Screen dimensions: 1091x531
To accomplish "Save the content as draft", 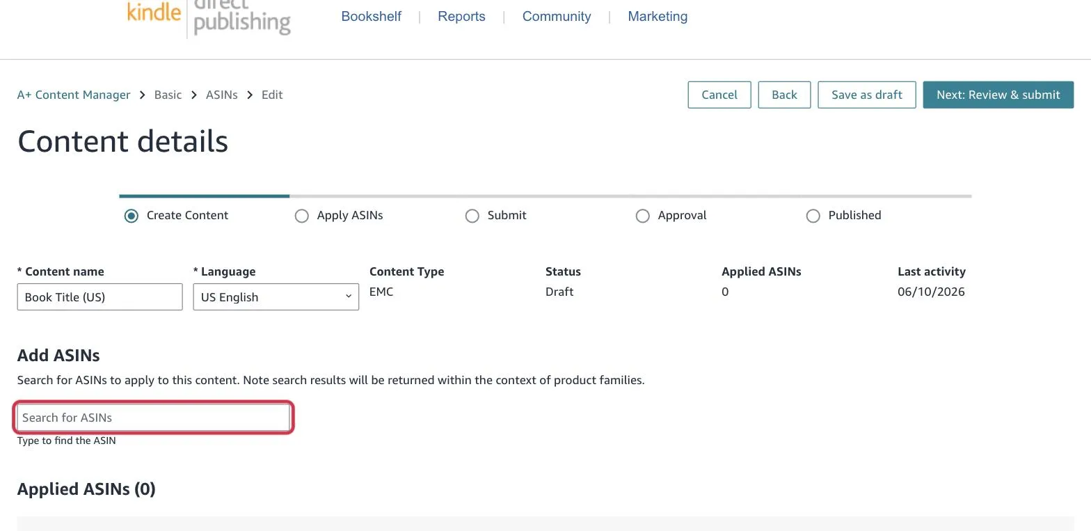I will coord(867,95).
